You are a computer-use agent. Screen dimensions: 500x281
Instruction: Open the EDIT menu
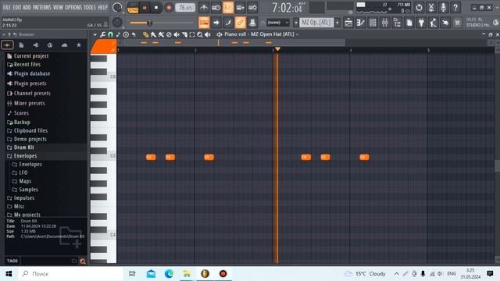(17, 7)
